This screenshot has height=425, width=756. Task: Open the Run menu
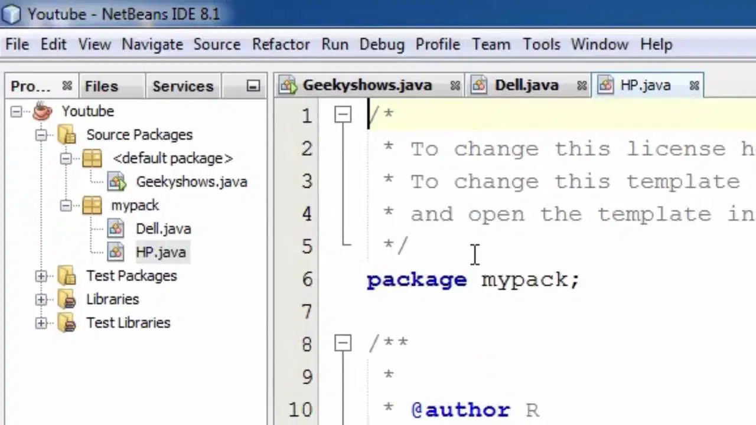335,44
